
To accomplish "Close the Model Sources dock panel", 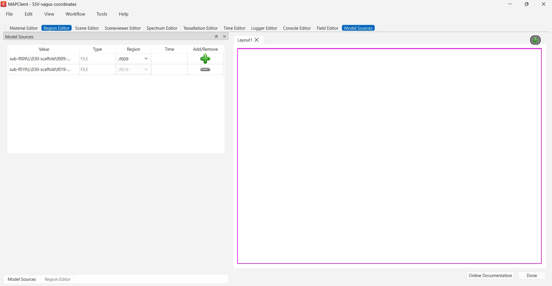I will tap(224, 37).
